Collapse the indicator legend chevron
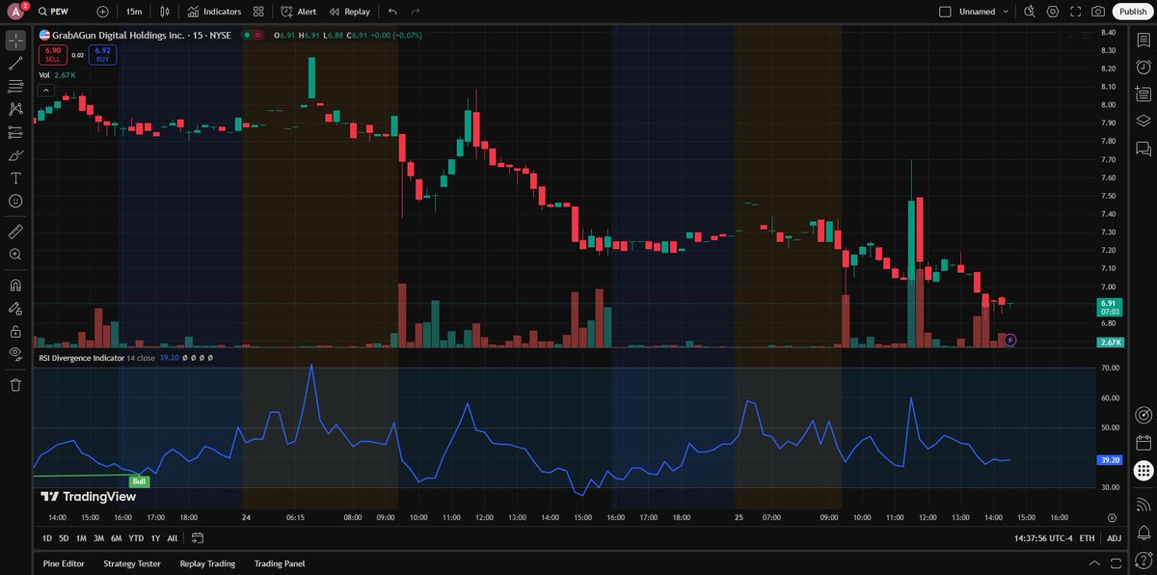This screenshot has width=1157, height=575. [45, 90]
